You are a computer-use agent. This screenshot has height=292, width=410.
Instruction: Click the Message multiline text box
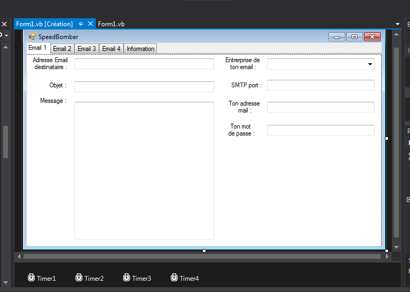coord(144,170)
